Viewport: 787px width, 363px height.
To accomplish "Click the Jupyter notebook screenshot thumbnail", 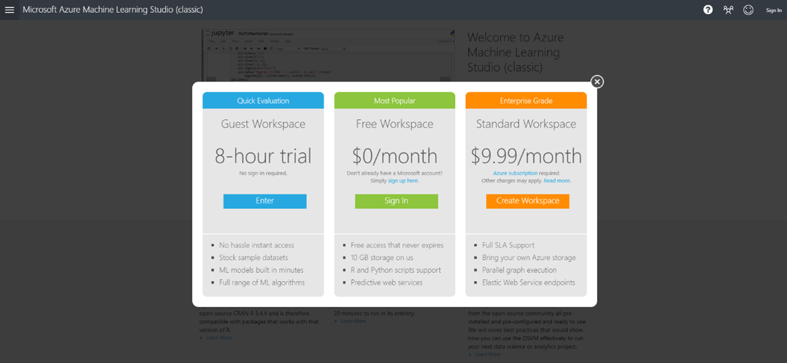I will [329, 55].
